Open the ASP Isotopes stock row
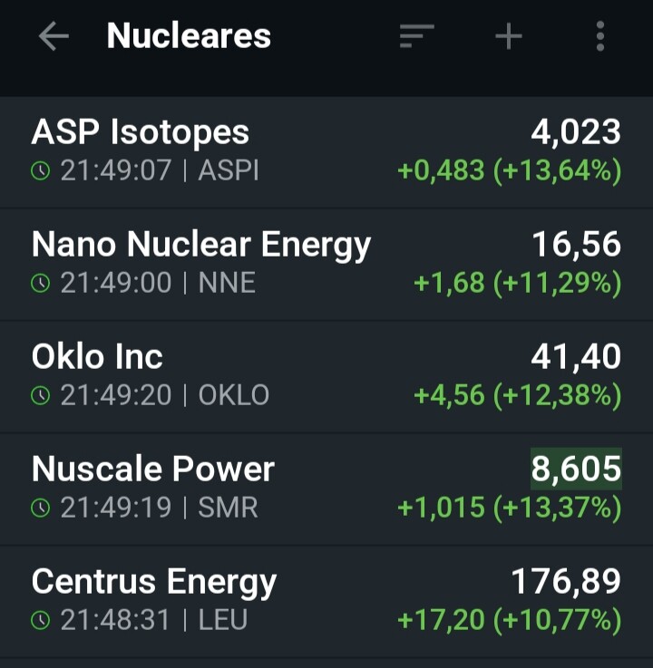 326,152
